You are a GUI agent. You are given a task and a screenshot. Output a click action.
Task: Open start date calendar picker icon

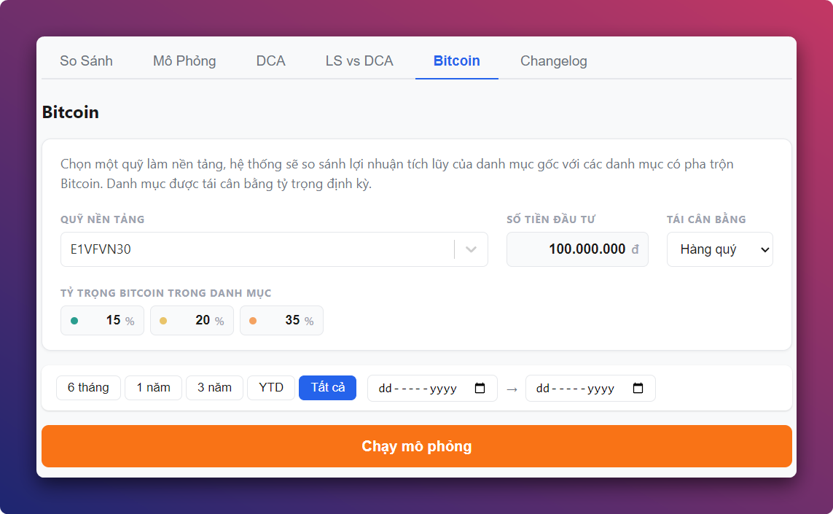(x=480, y=388)
